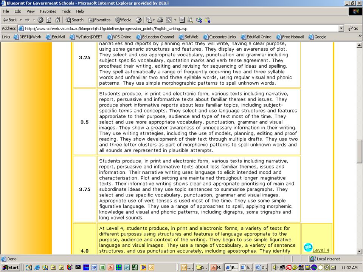Click the ATI tray icon
Image resolution: width=363 pixels, height=272 pixels.
[x=289, y=267]
